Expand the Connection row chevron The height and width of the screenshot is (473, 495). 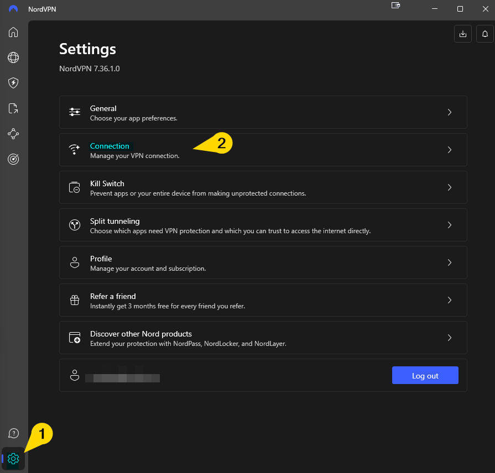[x=450, y=150]
